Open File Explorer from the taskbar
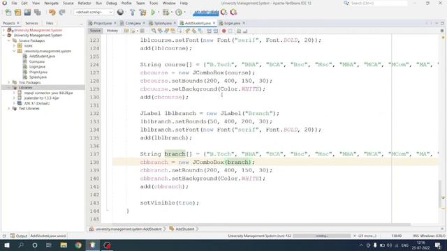This screenshot has width=447, height=251. point(64,245)
